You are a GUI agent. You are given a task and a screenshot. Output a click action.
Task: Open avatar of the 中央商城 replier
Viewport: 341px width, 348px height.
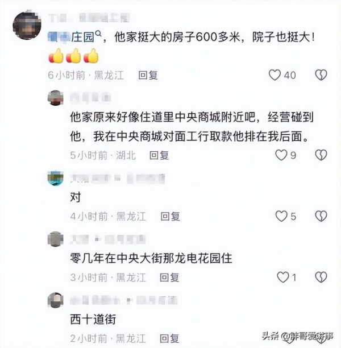56,98
